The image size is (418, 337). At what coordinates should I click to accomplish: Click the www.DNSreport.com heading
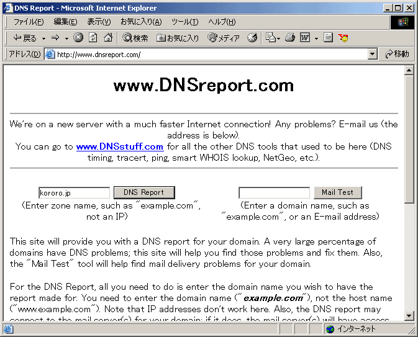[204, 85]
